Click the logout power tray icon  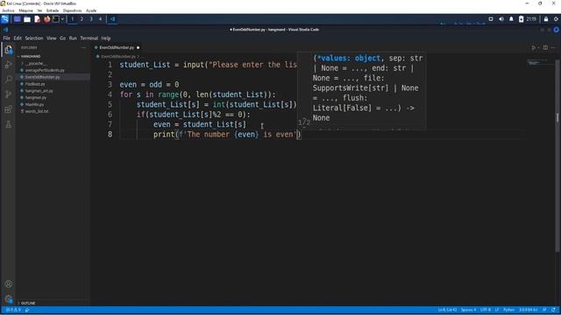point(556,19)
